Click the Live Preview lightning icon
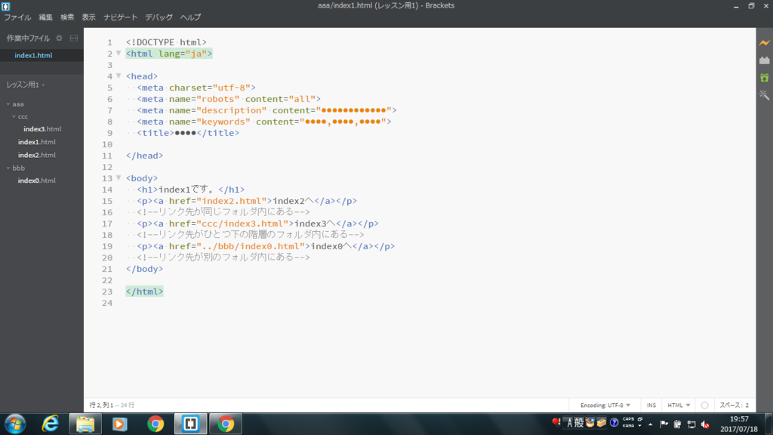The height and width of the screenshot is (435, 773). (764, 43)
